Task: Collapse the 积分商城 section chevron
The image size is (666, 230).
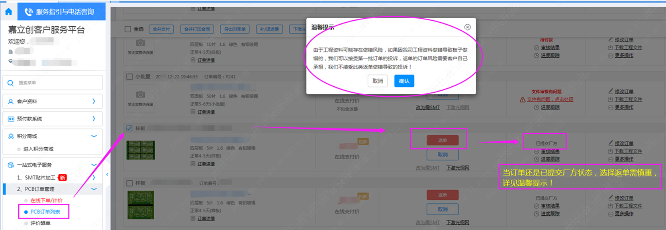Action: pos(94,136)
